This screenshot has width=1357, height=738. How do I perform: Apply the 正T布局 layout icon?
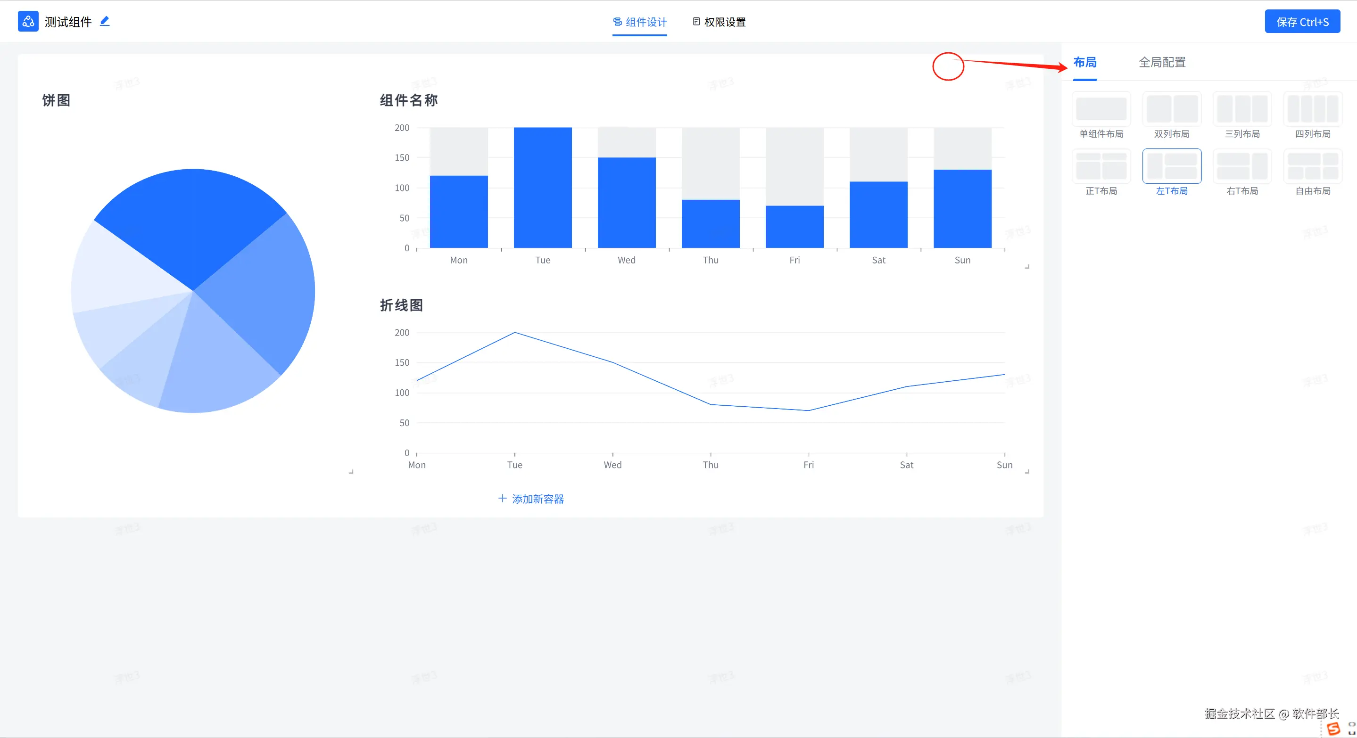click(1101, 166)
